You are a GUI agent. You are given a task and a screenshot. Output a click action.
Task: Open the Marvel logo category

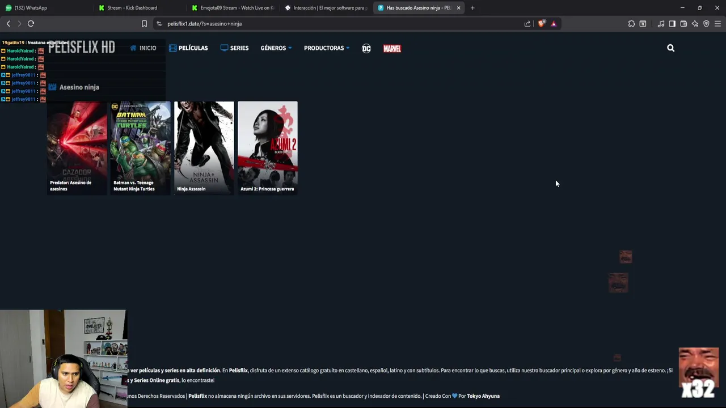[392, 49]
